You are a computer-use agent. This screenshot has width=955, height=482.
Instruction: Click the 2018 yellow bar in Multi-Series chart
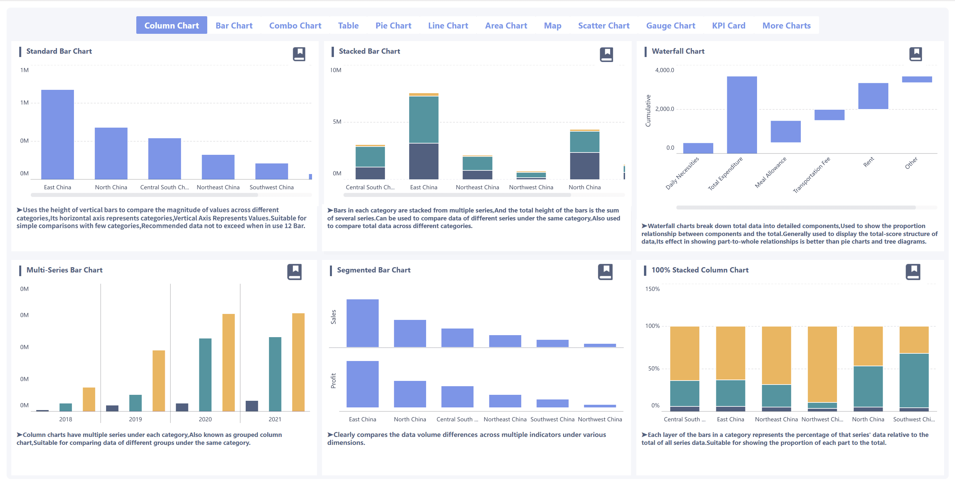click(89, 399)
